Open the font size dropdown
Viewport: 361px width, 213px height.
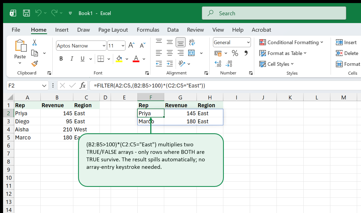pyautogui.click(x=123, y=46)
